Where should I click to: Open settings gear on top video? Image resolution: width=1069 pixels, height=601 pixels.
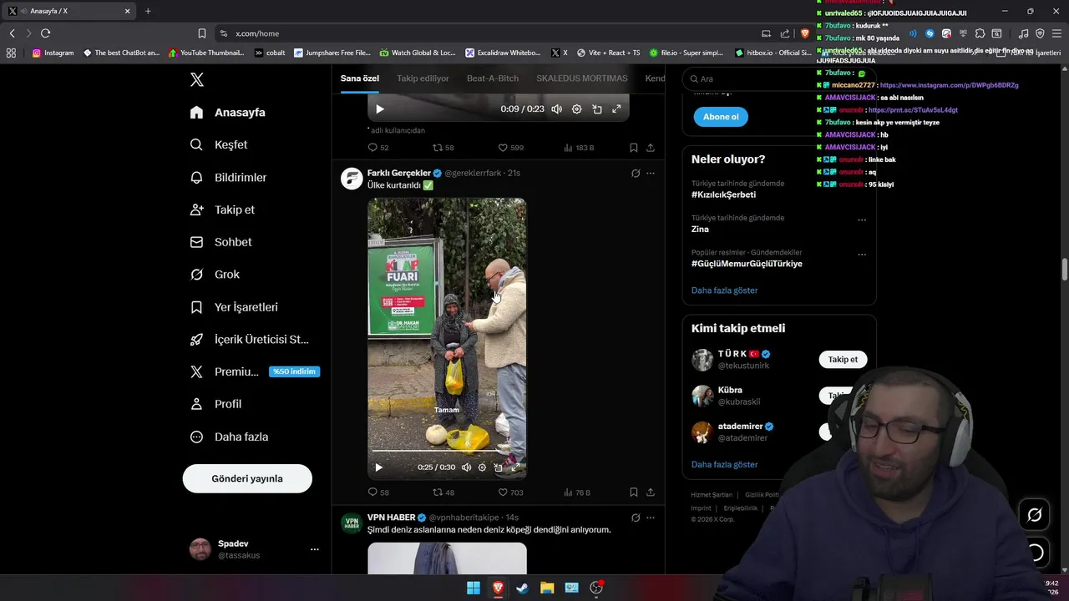pyautogui.click(x=576, y=109)
